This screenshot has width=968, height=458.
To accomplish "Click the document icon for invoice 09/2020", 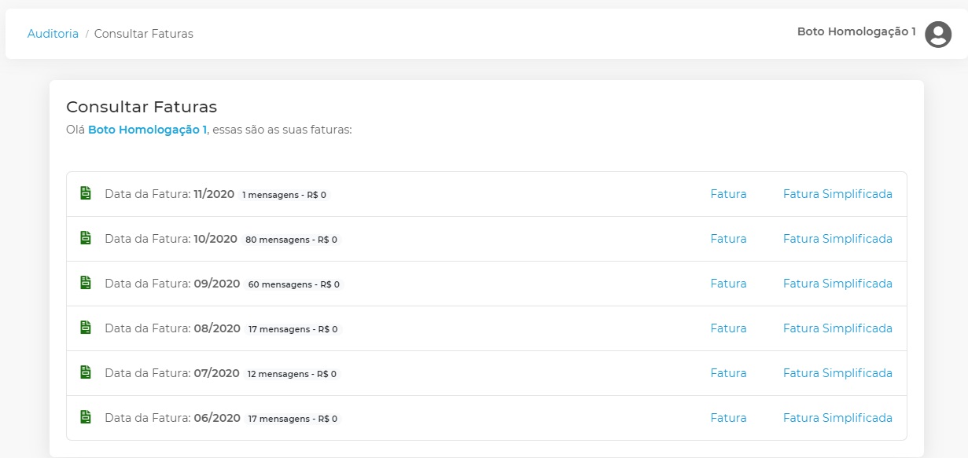I will 86,283.
